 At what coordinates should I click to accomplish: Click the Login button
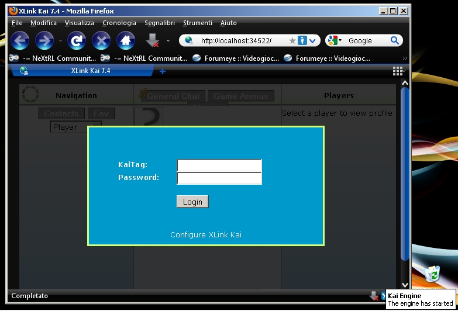(x=192, y=202)
